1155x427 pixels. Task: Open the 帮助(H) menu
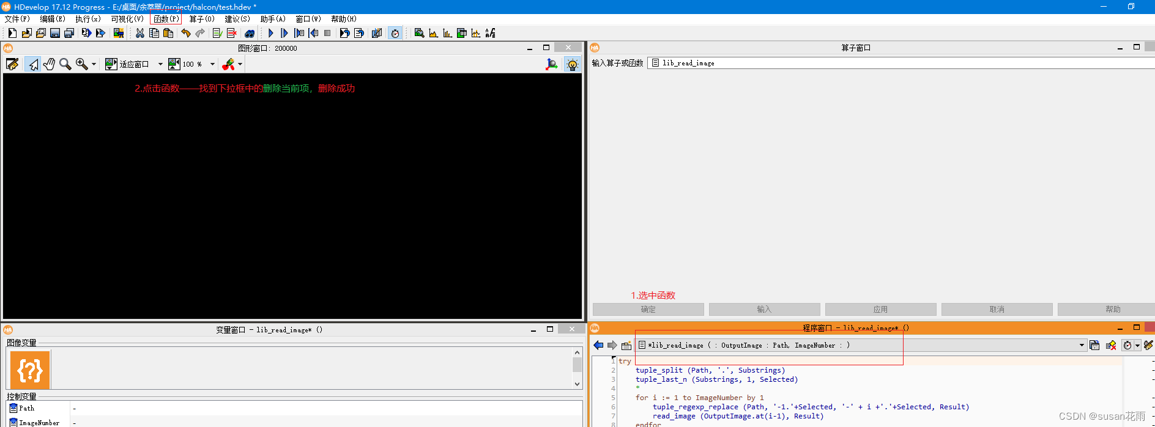344,19
